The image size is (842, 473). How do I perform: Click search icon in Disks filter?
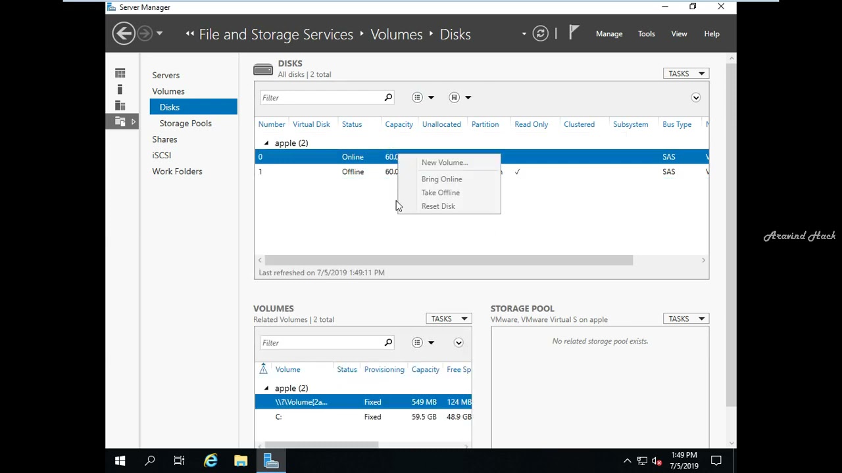coord(388,97)
